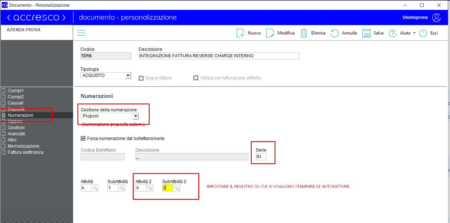Click the Esci button label
The width and height of the screenshot is (450, 223).
[x=434, y=33]
